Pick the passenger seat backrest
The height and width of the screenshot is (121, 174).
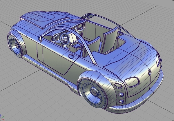109,40
